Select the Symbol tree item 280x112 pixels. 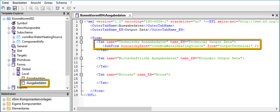point(22,23)
